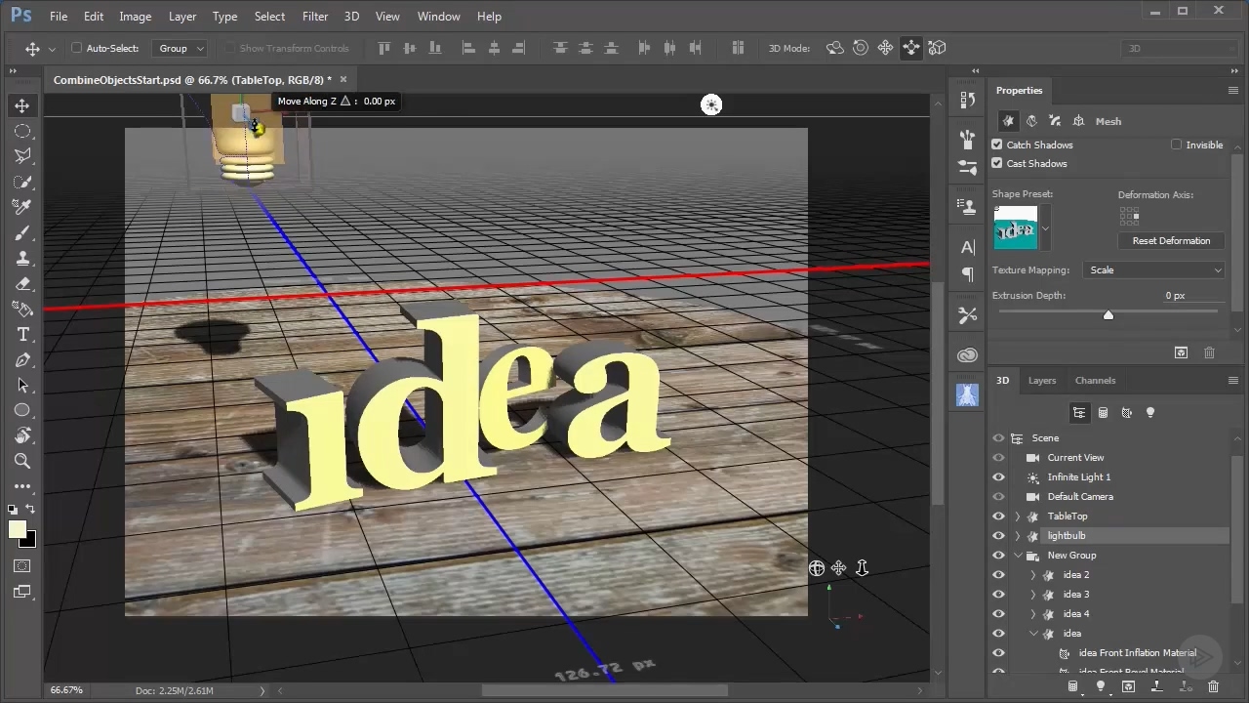This screenshot has width=1249, height=703.
Task: Click the Shape Preset thumbnail
Action: coord(1015,228)
